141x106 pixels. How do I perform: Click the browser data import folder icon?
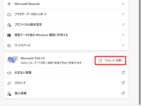coord(9,15)
